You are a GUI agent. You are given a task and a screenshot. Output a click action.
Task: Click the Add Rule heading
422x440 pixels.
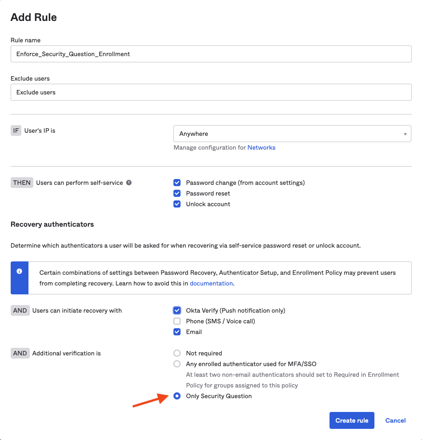point(34,17)
